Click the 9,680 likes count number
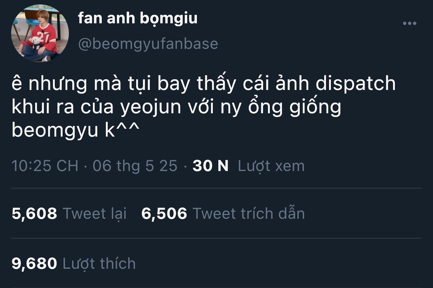This screenshot has height=288, width=433. [34, 264]
